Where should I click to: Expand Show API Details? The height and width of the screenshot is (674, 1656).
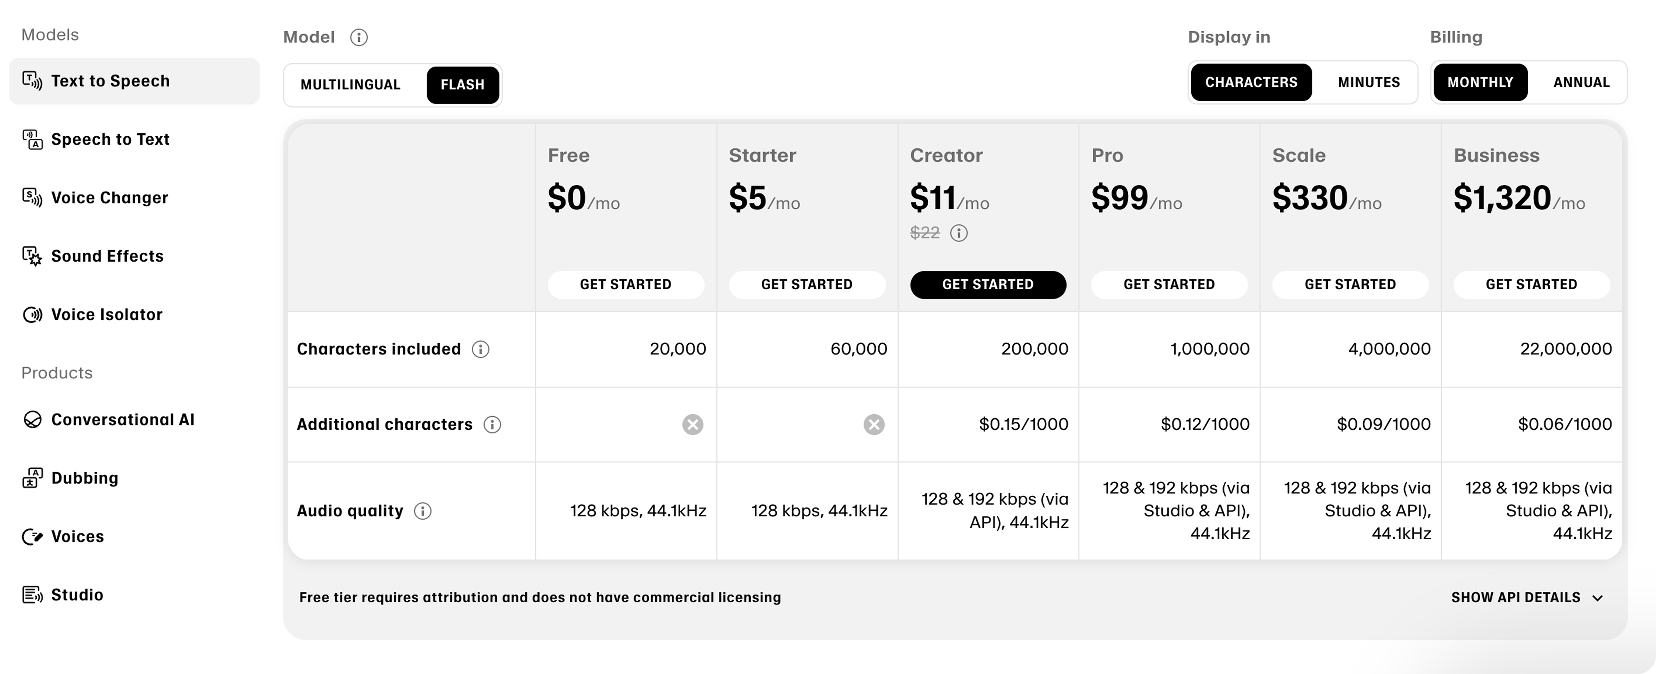[x=1515, y=598]
